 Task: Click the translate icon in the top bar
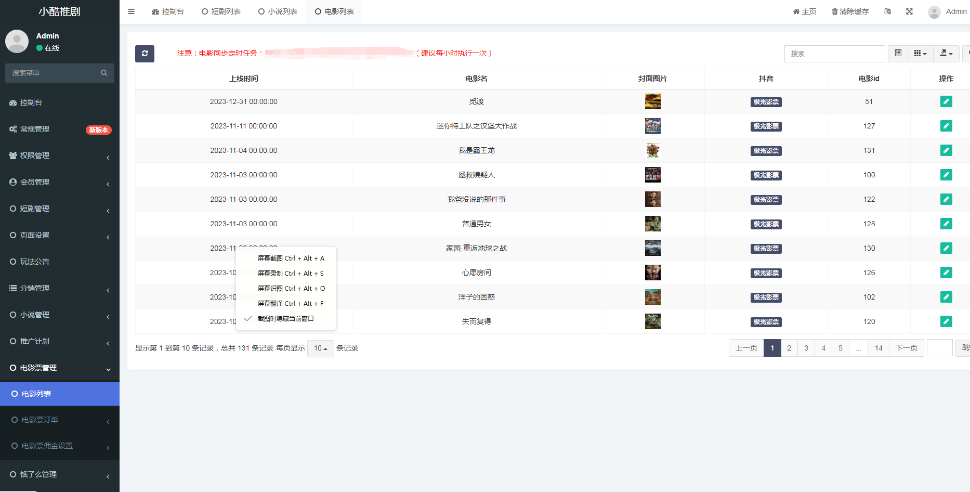click(887, 11)
